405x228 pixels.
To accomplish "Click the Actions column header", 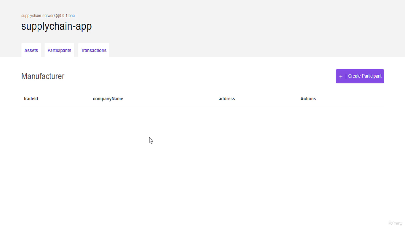I will point(308,99).
